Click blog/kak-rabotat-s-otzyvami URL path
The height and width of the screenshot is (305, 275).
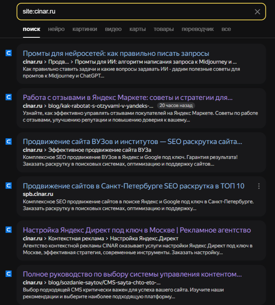point(101,106)
